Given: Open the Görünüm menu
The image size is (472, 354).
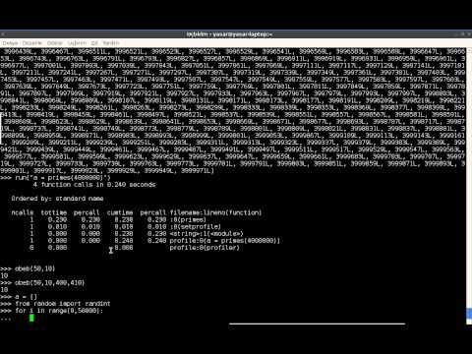Looking at the screenshot, I should 54,43.
